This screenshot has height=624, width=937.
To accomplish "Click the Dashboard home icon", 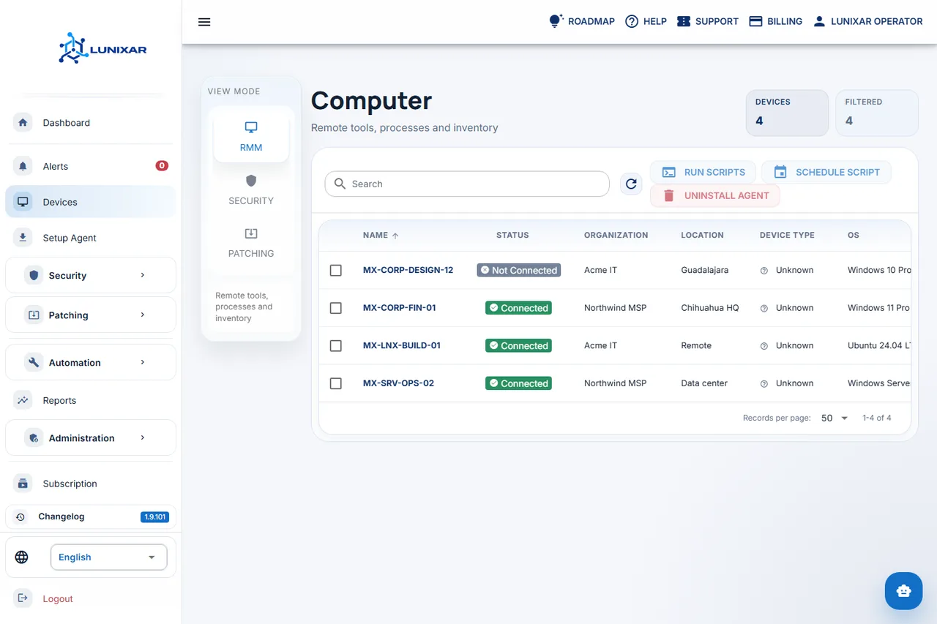I will point(23,122).
